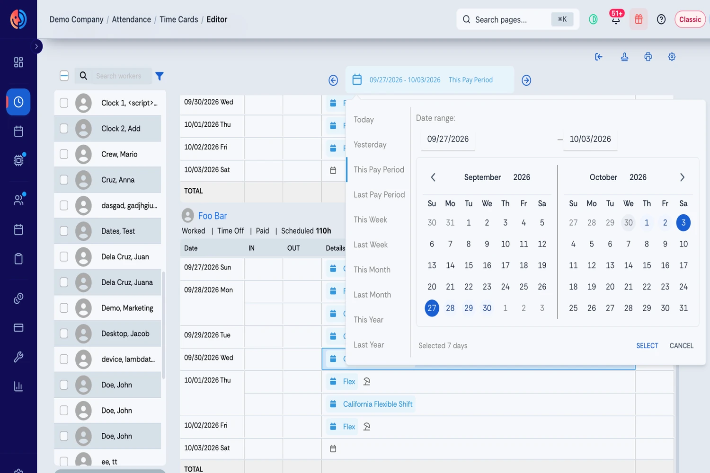Click the Search pages box

[517, 19]
